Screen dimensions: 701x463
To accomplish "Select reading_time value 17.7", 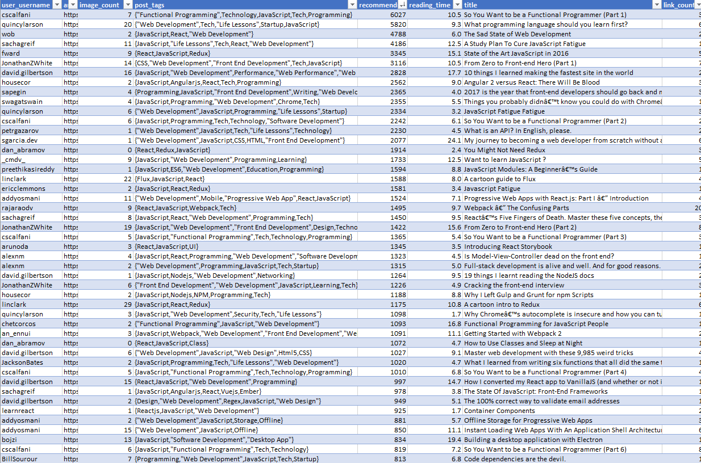I will coord(454,73).
